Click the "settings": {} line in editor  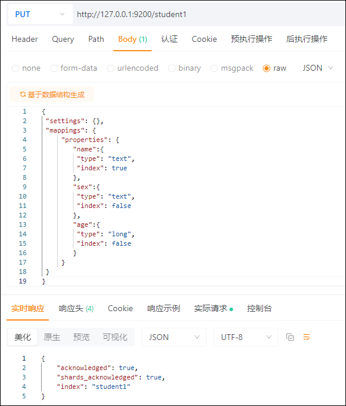point(75,121)
